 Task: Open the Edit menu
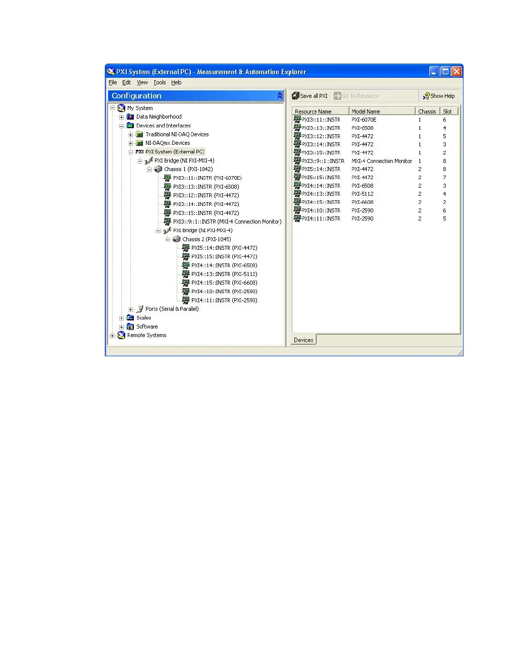pos(127,82)
